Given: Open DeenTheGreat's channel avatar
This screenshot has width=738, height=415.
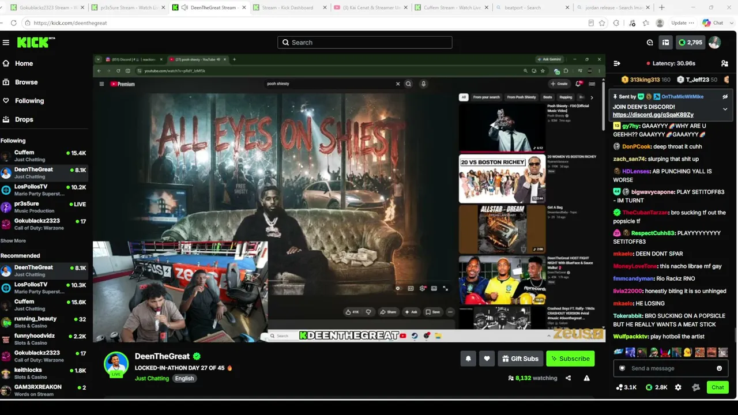Looking at the screenshot, I should [x=116, y=364].
